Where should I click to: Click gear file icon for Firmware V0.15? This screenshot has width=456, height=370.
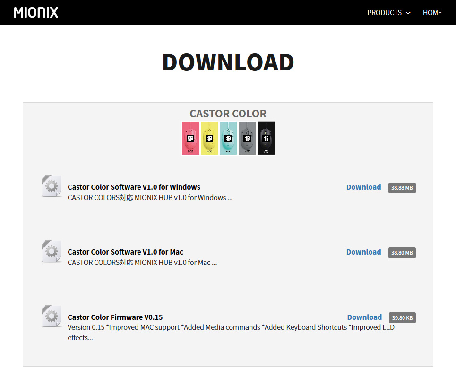[x=52, y=316]
